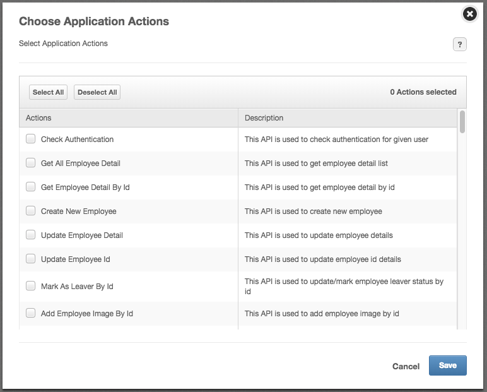This screenshot has height=392, width=487.
Task: Check the Get Employee Detail By Id box
Action: (x=30, y=187)
